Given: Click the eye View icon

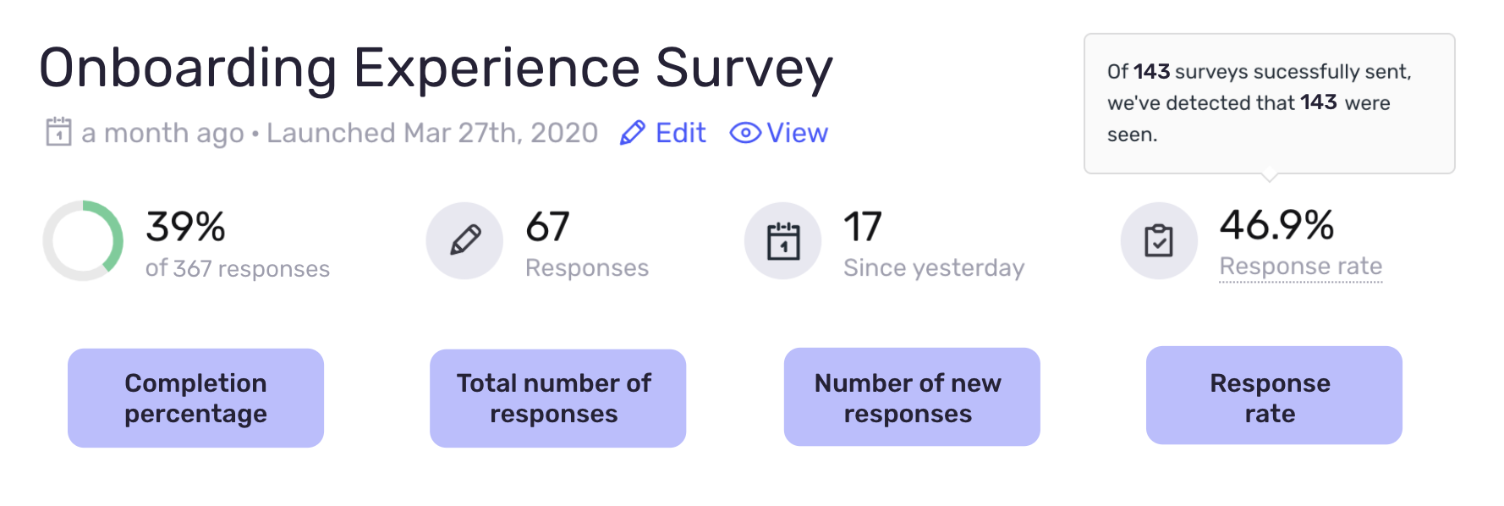Looking at the screenshot, I should [745, 133].
